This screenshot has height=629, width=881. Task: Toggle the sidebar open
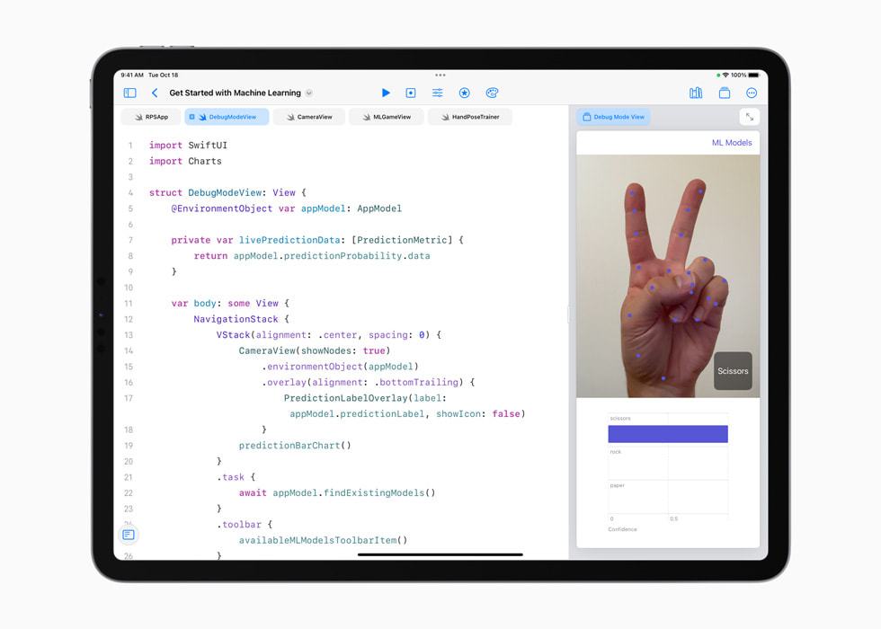[129, 93]
